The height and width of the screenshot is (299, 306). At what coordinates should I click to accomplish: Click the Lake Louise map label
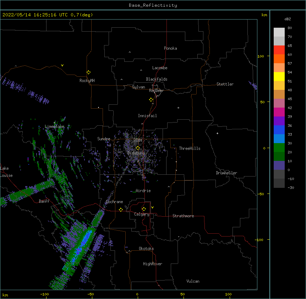[x=6, y=172]
